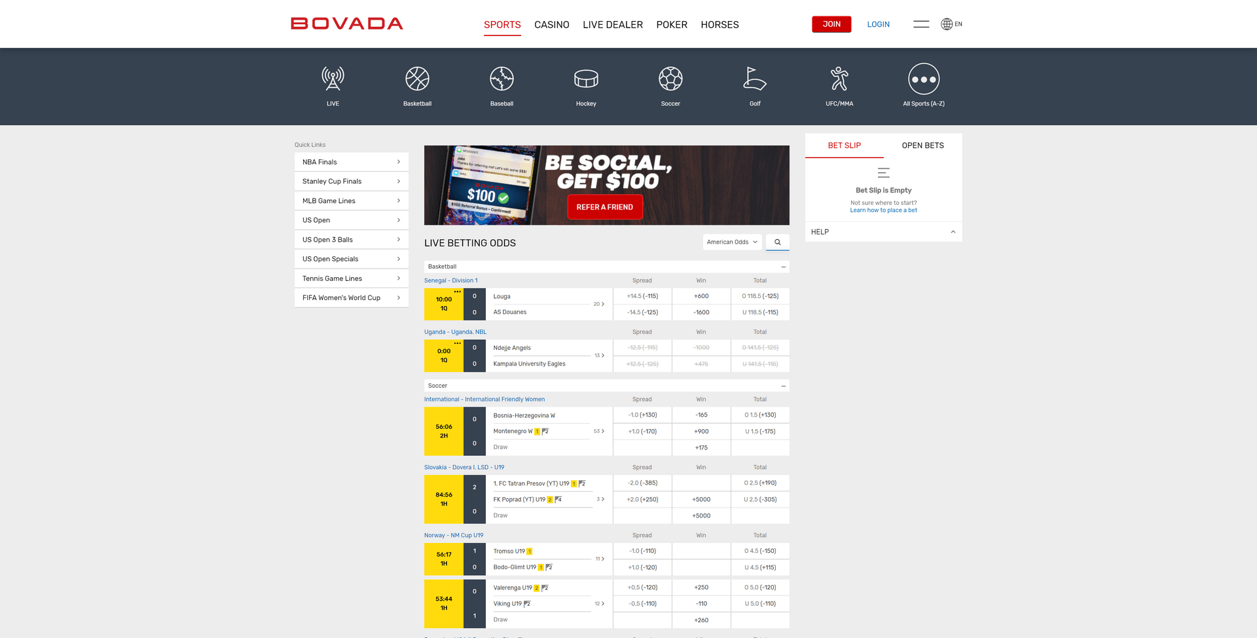Select Draw +175 odds
Image resolution: width=1257 pixels, height=638 pixels.
pos(701,447)
